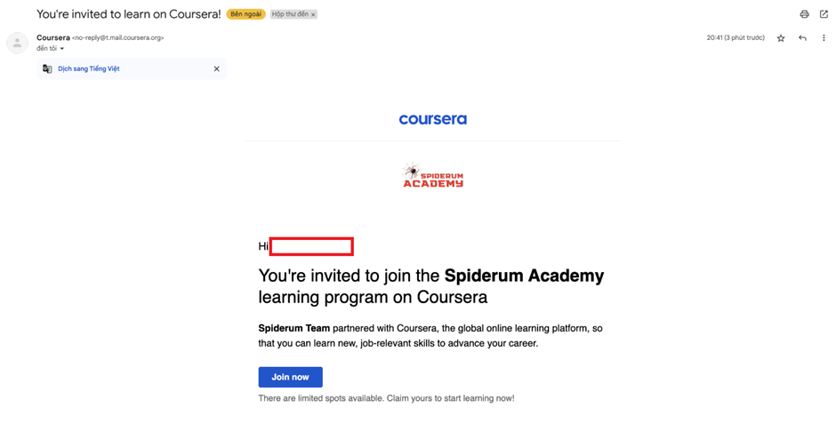The image size is (836, 424).
Task: Click the sender profile avatar
Action: click(17, 43)
